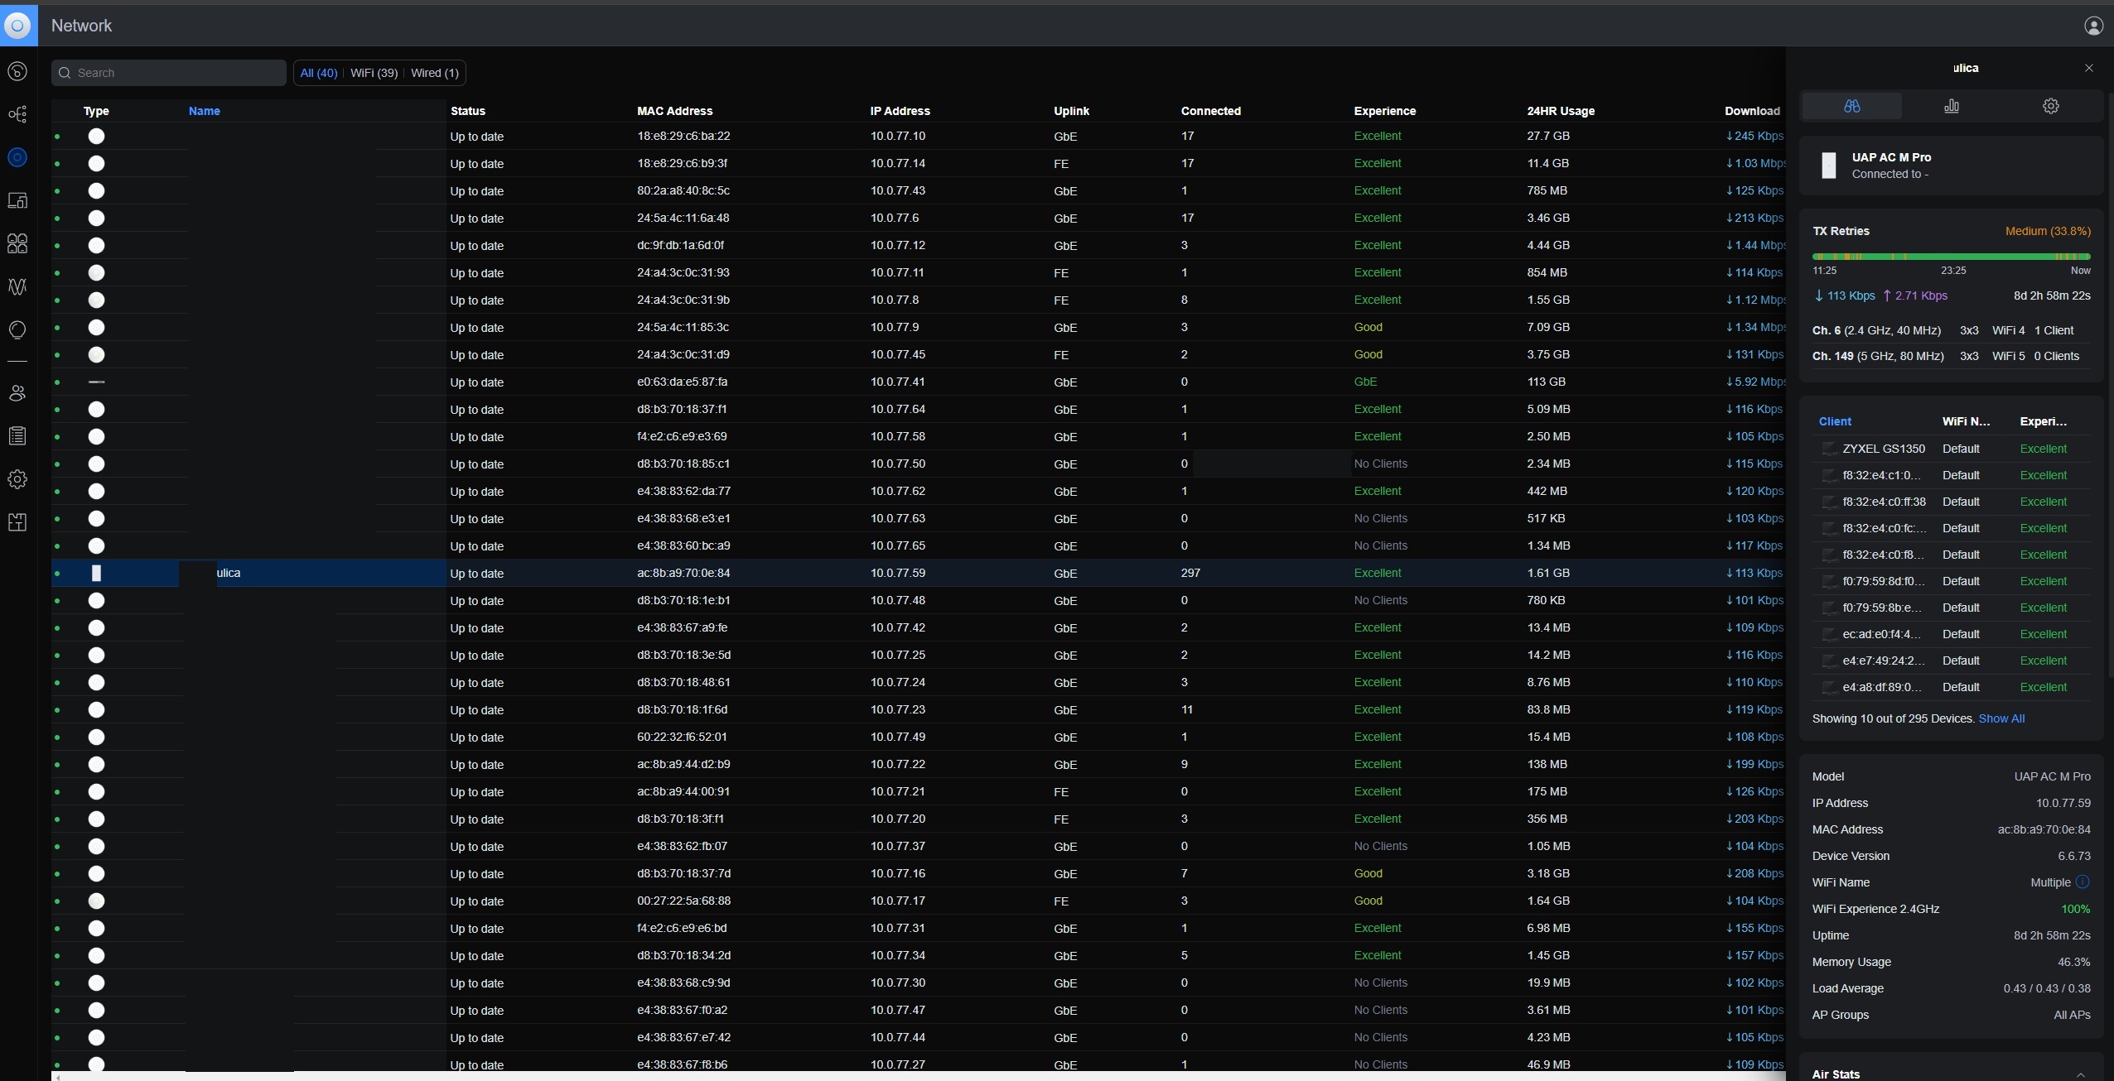Image resolution: width=2114 pixels, height=1081 pixels.
Task: Click MAC address 60:22:32:f6:52:01 cell
Action: coord(682,737)
